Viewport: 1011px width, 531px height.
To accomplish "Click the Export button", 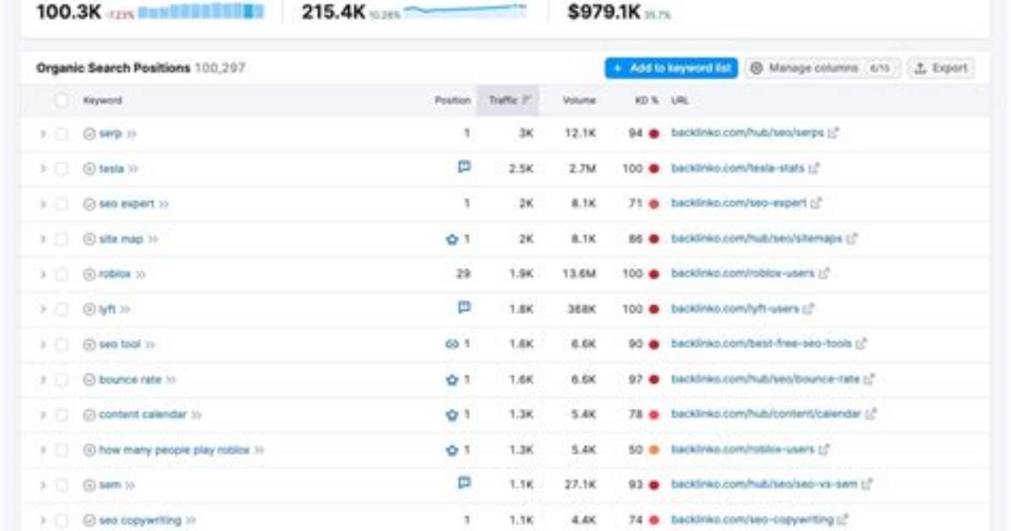I will coord(942,68).
